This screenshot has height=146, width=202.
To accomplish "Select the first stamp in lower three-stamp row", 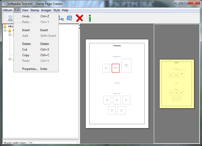I will pyautogui.click(x=107, y=100).
